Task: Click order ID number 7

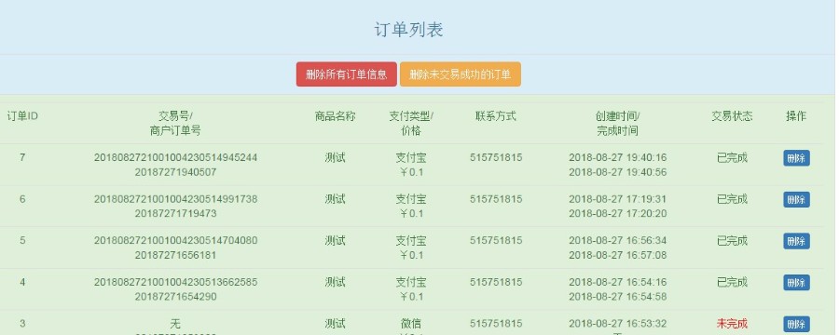Action: pos(22,157)
